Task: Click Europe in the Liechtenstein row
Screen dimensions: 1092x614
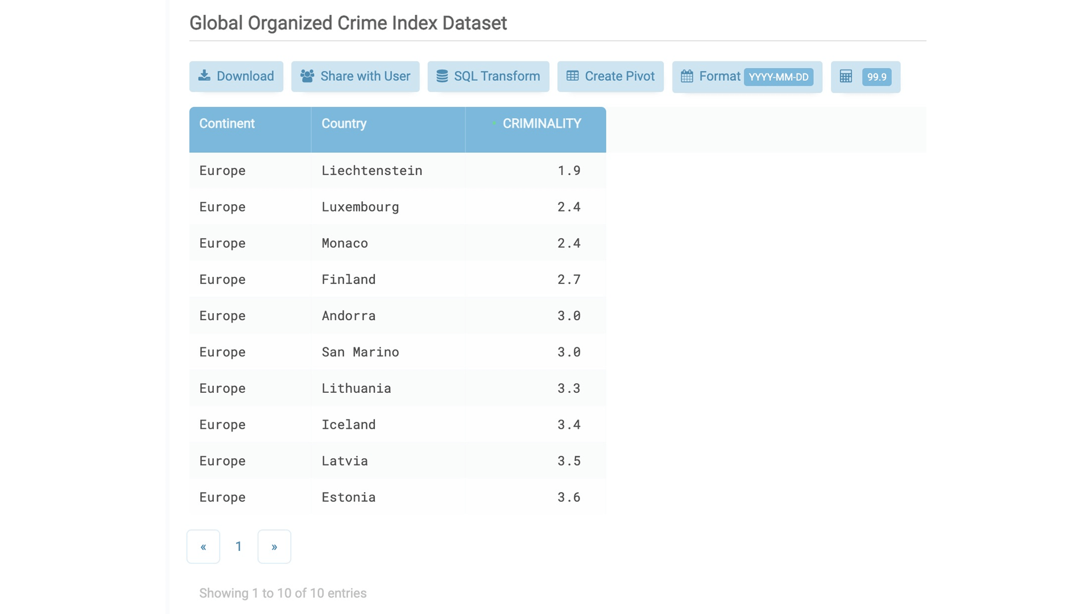Action: point(222,171)
